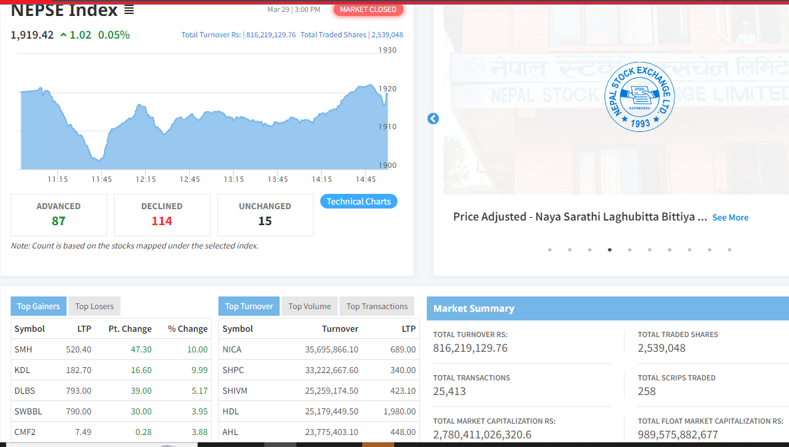The height and width of the screenshot is (447, 789).
Task: Click the Total Traded Shares value above the chart
Action: pos(387,35)
